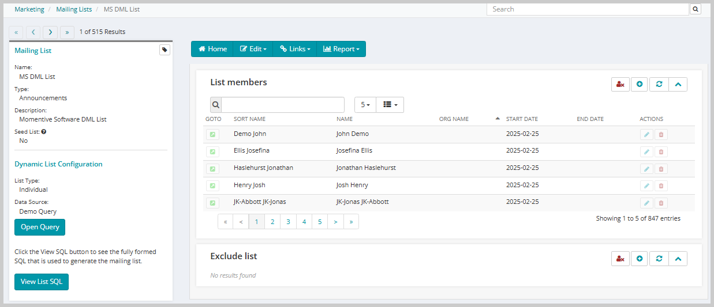Open goto link for Ellis Josefina

212,151
